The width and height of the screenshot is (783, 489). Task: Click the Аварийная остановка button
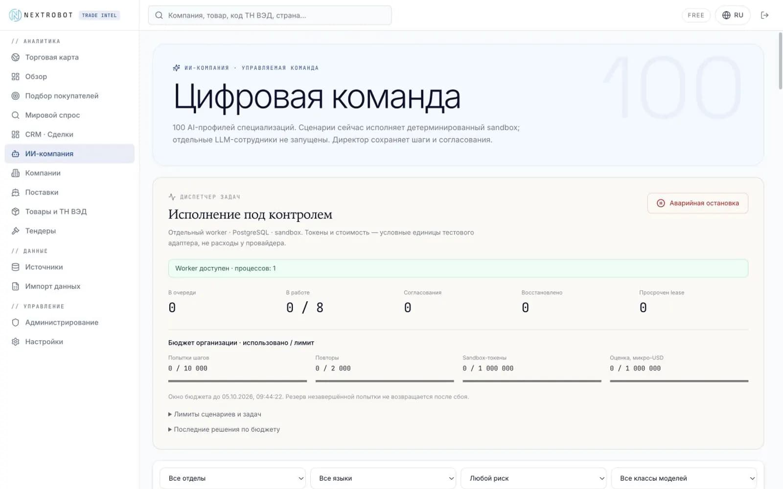[698, 203]
